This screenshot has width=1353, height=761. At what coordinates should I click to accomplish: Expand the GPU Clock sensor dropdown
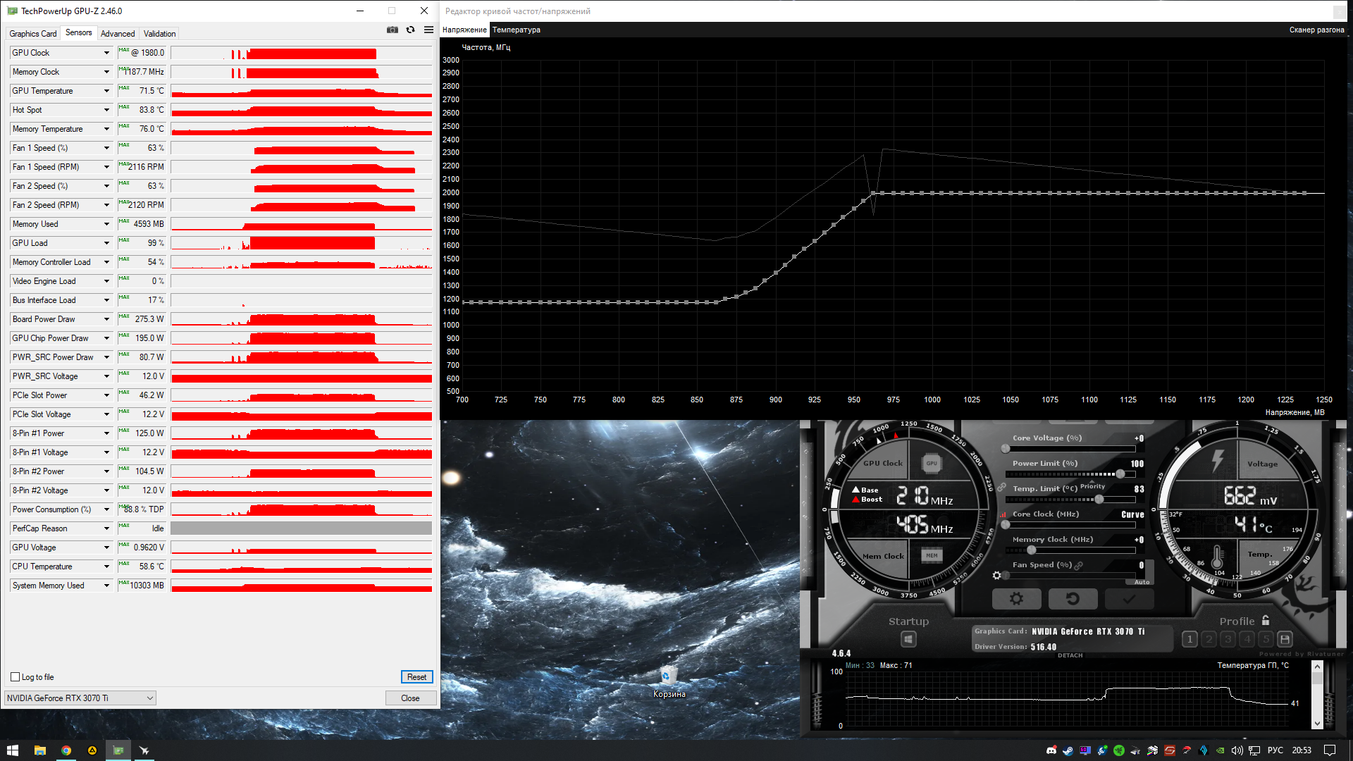click(106, 53)
